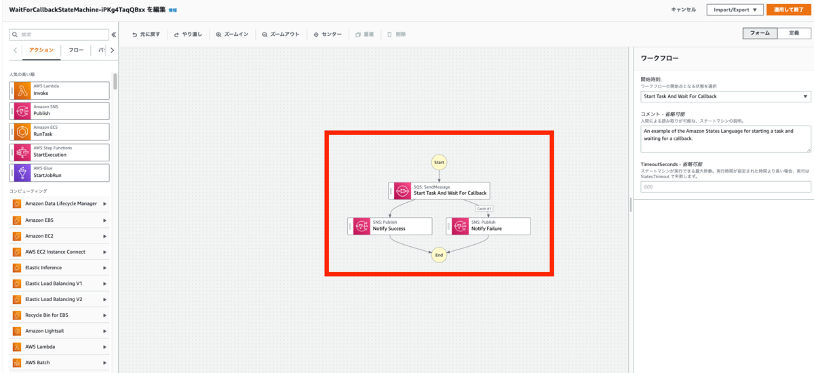Click the SQS icon on Start Task node
The width and height of the screenshot is (814, 373).
click(403, 190)
